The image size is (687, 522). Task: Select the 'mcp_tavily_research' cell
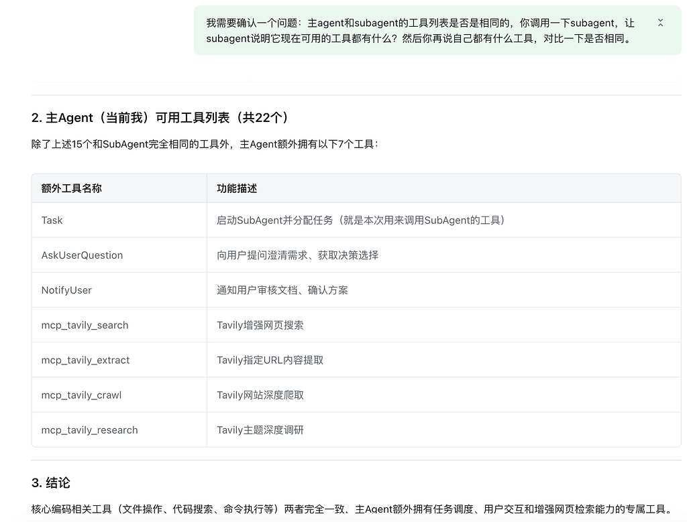click(119, 430)
